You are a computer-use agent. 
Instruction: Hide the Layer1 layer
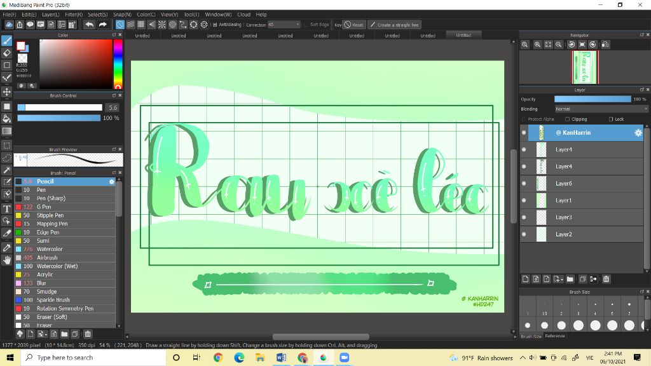click(x=524, y=200)
